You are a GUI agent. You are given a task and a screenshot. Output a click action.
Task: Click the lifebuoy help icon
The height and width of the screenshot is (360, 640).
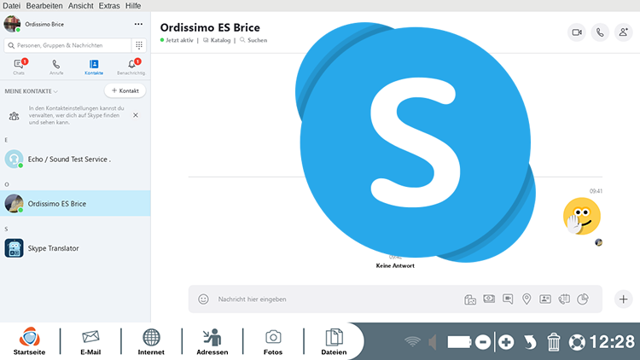(x=577, y=342)
